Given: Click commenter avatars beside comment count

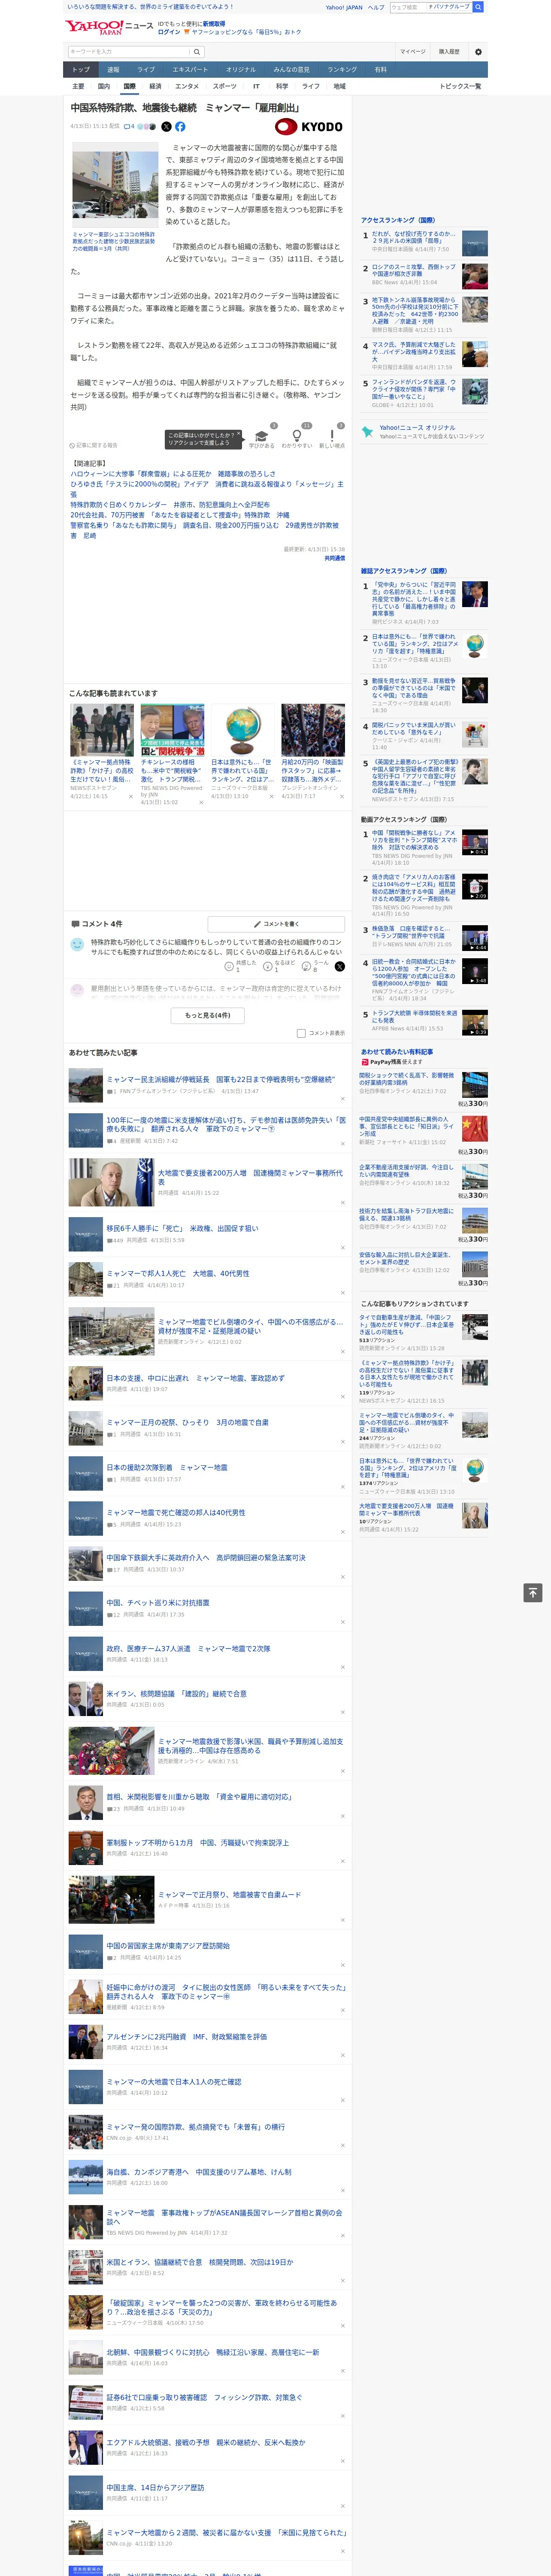Looking at the screenshot, I should (147, 127).
